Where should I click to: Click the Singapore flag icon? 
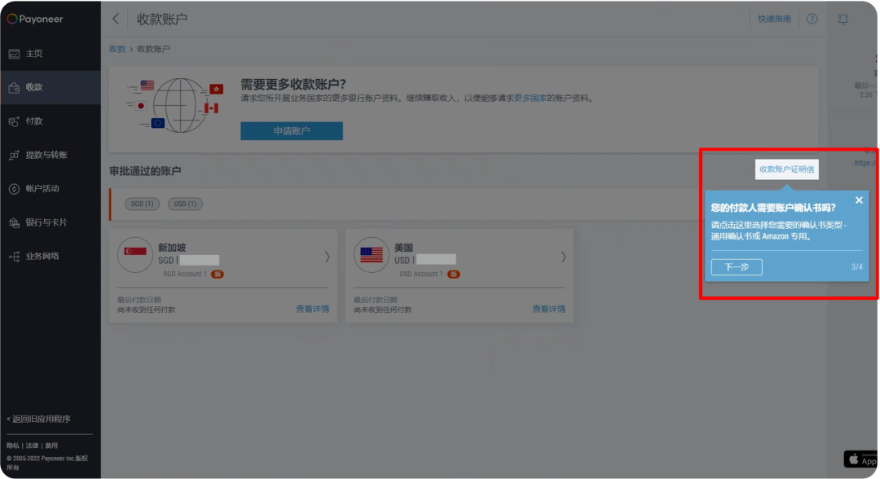pos(135,255)
